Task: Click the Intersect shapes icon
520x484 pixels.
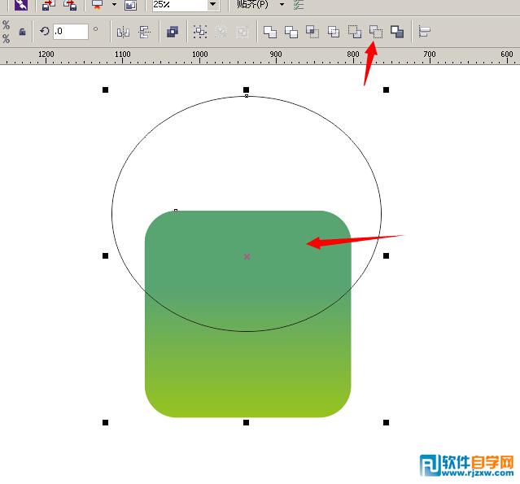Action: click(x=312, y=32)
